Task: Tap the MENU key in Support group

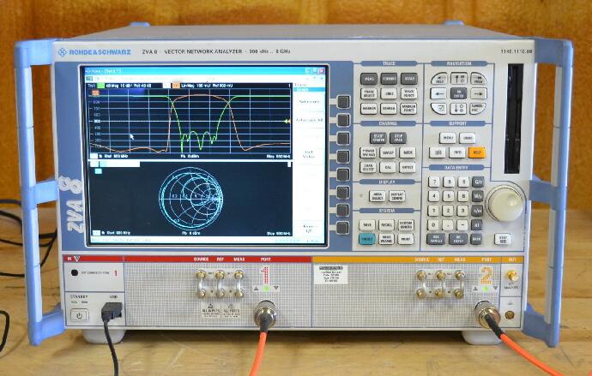Action: (x=447, y=138)
